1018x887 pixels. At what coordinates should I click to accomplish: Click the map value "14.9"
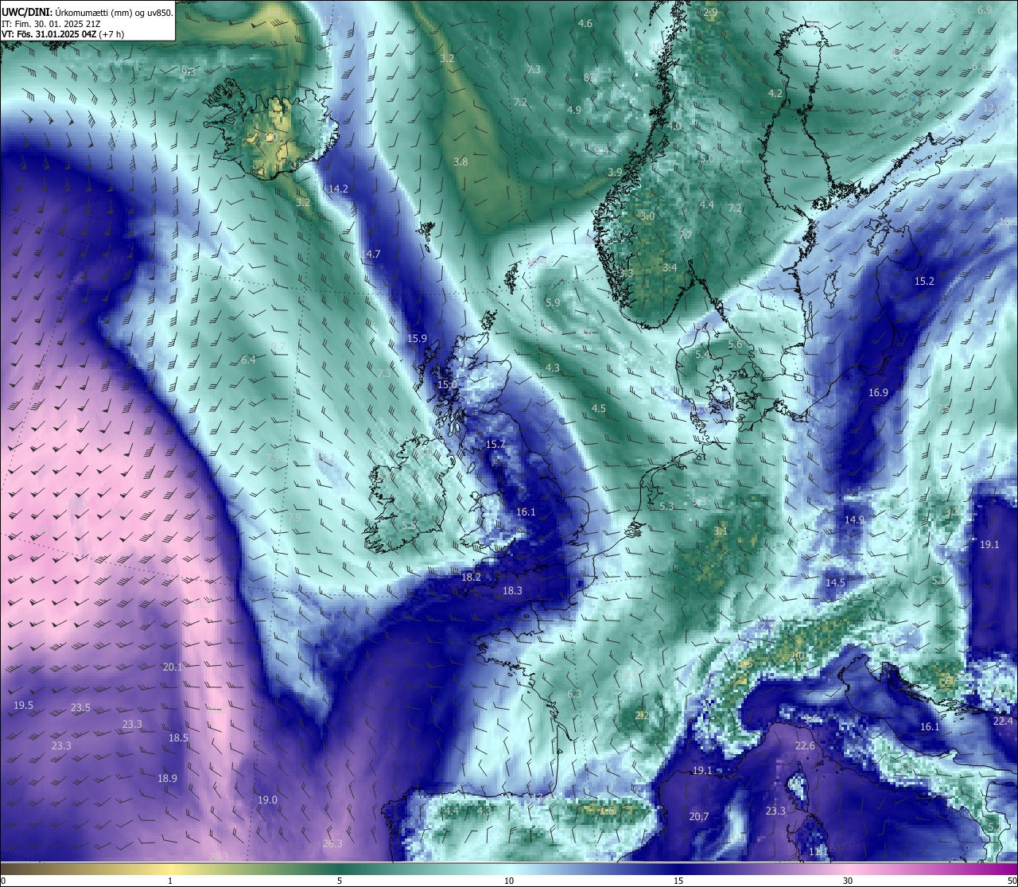click(x=854, y=519)
